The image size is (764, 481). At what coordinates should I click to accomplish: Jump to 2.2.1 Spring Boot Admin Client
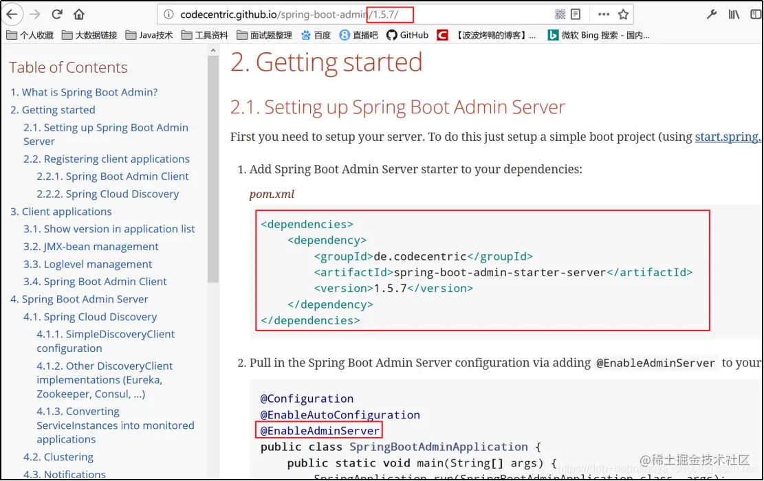pos(113,176)
